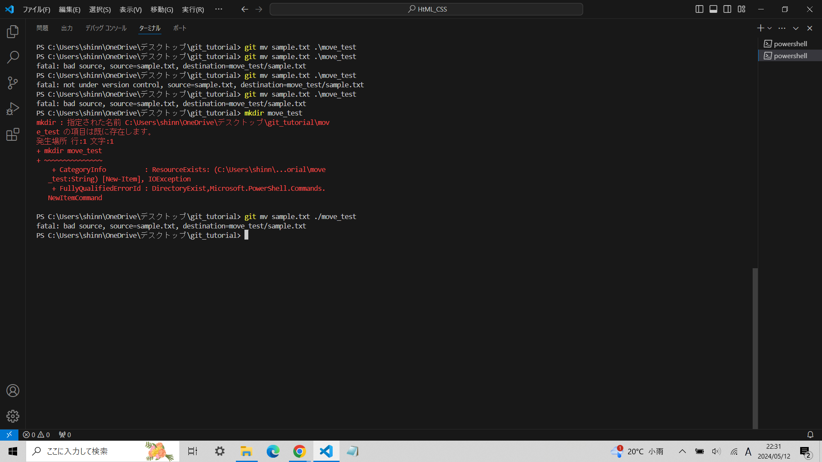The image size is (822, 462).
Task: Click the terminal vertical scrollbar
Action: [755, 347]
